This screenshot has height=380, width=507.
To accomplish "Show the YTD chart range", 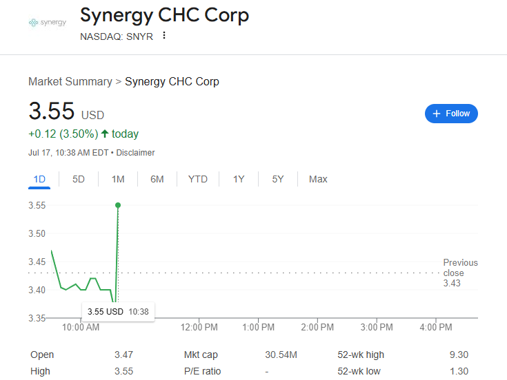I will click(198, 179).
